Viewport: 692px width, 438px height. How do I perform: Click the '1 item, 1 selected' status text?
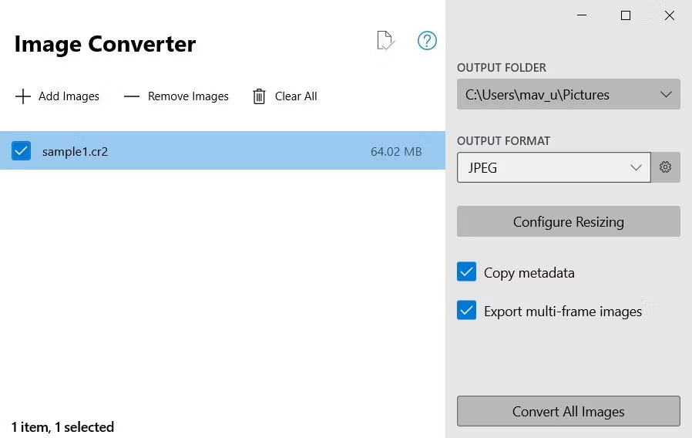tap(62, 426)
